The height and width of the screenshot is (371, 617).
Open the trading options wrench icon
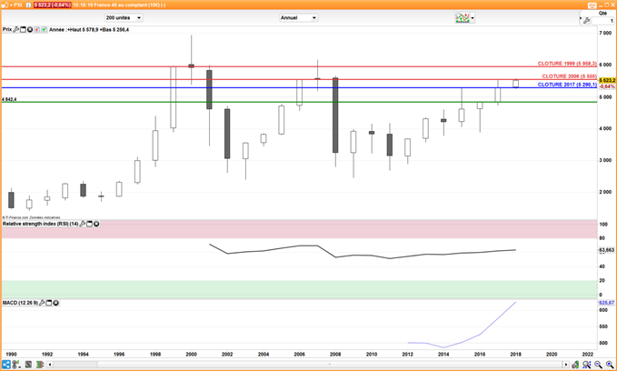[x=586, y=21]
